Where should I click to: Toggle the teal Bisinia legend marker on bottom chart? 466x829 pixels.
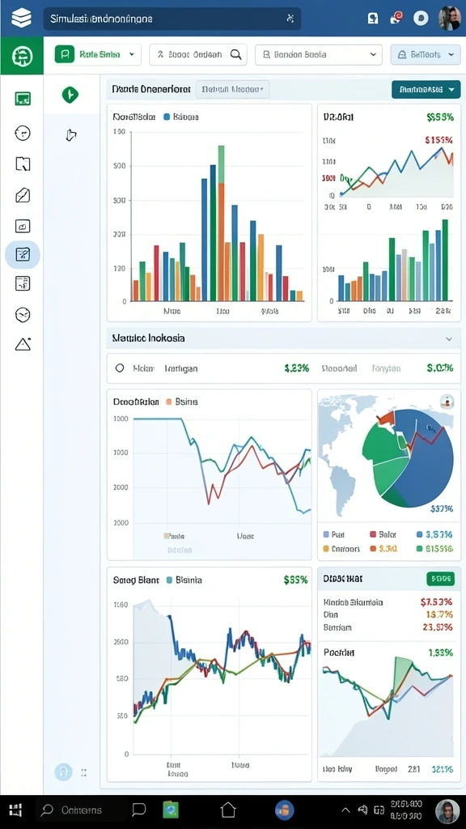tap(169, 580)
